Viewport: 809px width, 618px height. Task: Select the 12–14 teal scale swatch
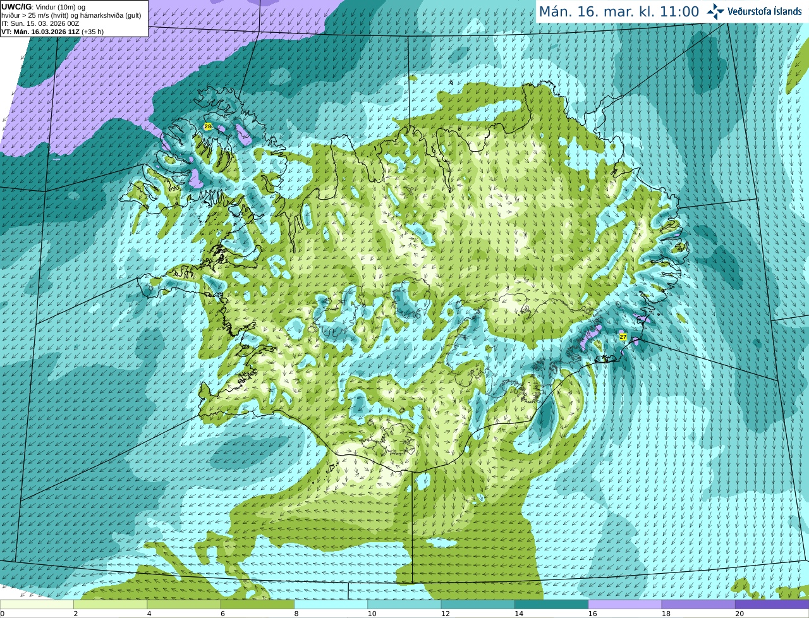(x=478, y=605)
